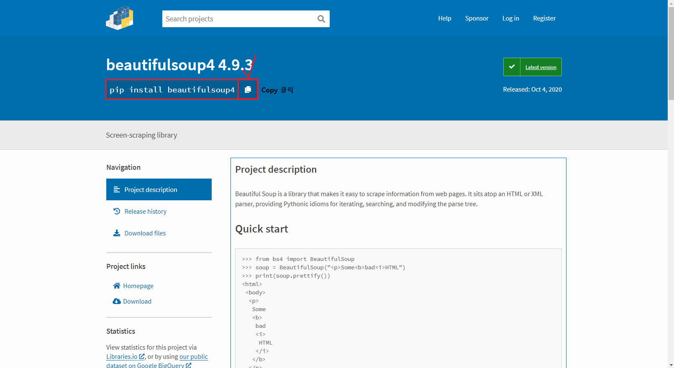Click the Project description heading in the content panel
This screenshot has height=368, width=674.
click(x=276, y=169)
